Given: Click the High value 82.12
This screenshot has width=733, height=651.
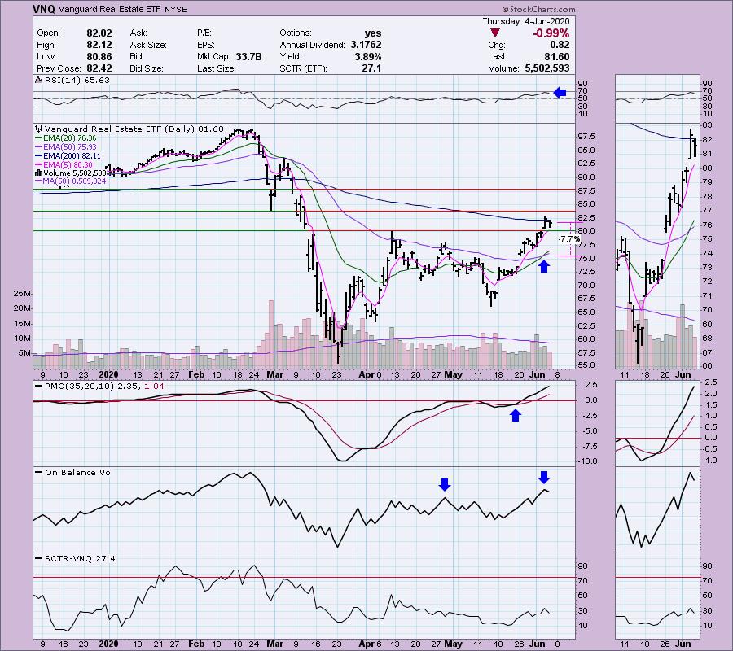Looking at the screenshot, I should [99, 45].
